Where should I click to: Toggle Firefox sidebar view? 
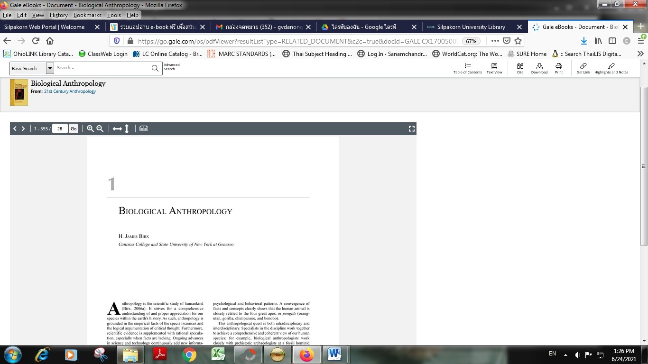[612, 41]
